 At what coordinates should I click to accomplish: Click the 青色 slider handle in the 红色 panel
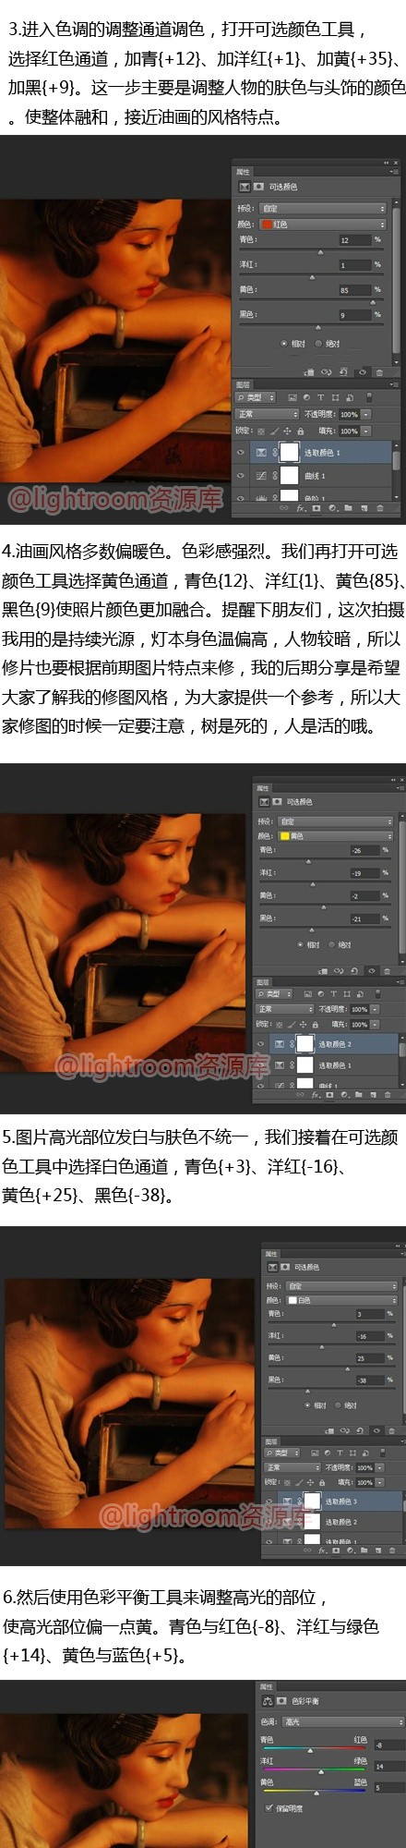[x=320, y=252]
